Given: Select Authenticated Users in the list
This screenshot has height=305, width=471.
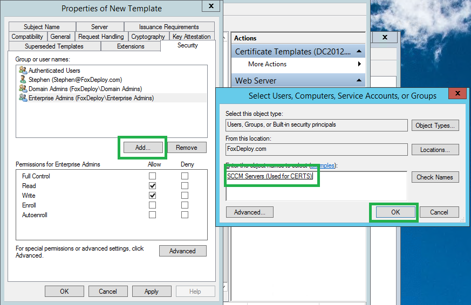Looking at the screenshot, I should pyautogui.click(x=112, y=70).
